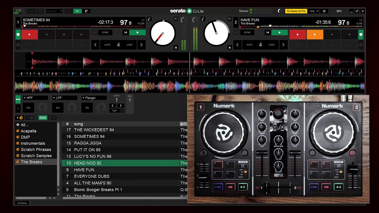Turn ON the LPF effect
The width and height of the screenshot is (379, 213).
58,108
